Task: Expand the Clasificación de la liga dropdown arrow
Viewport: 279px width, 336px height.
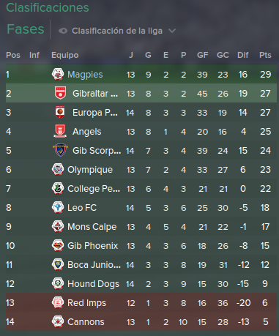Action: pyautogui.click(x=172, y=31)
